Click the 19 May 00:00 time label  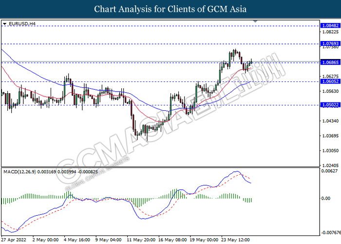tap(204, 240)
